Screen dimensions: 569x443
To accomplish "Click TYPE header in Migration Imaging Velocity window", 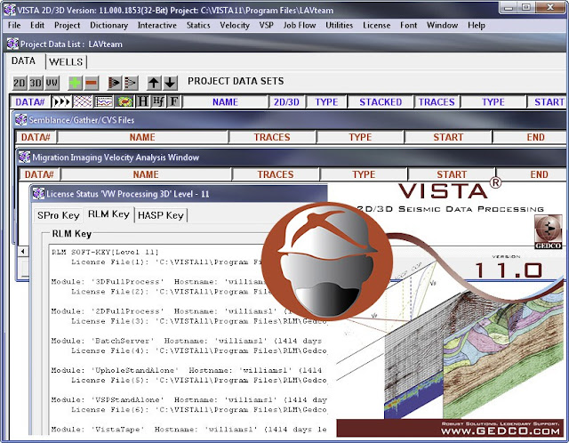I will [364, 174].
